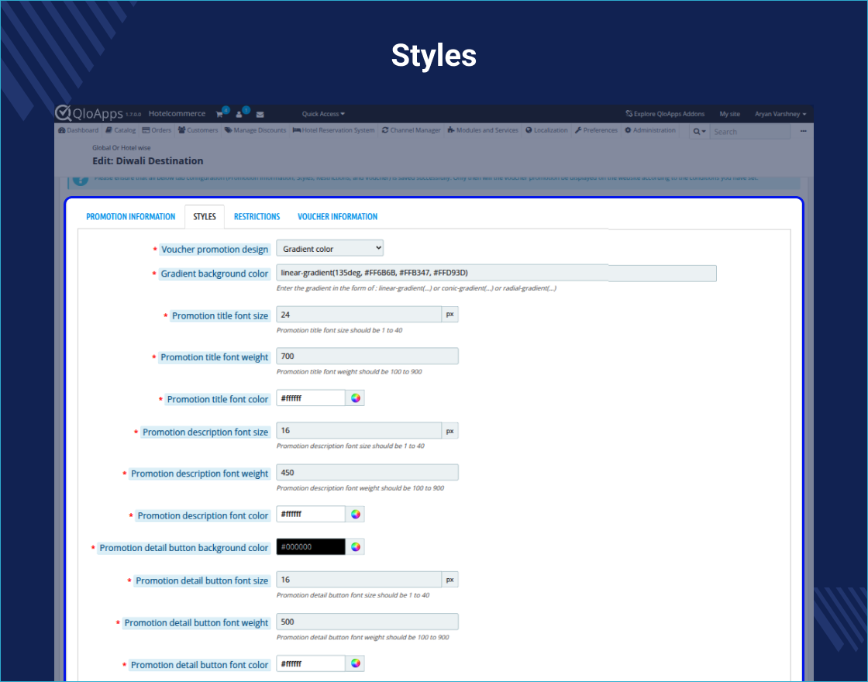Click the 'Promotion detail button background color' label
This screenshot has height=682, width=868.
point(184,548)
